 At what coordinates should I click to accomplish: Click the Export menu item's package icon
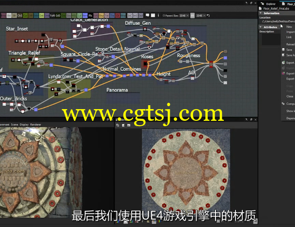283,62
